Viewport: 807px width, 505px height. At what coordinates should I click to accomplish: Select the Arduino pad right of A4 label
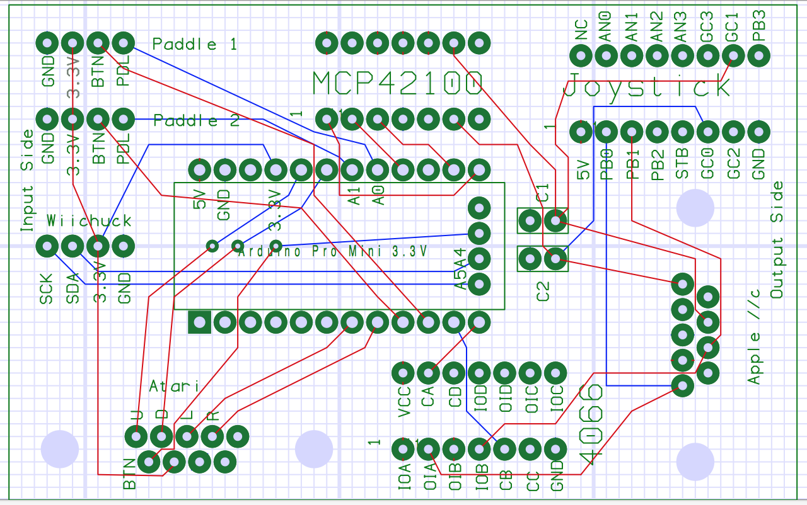[479, 258]
